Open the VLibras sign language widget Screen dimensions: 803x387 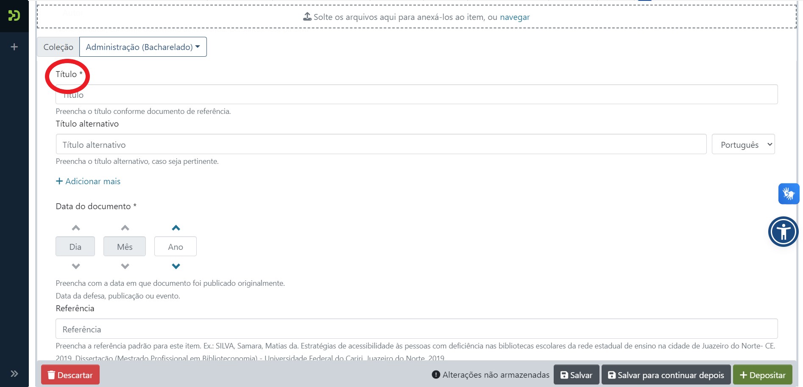[788, 194]
